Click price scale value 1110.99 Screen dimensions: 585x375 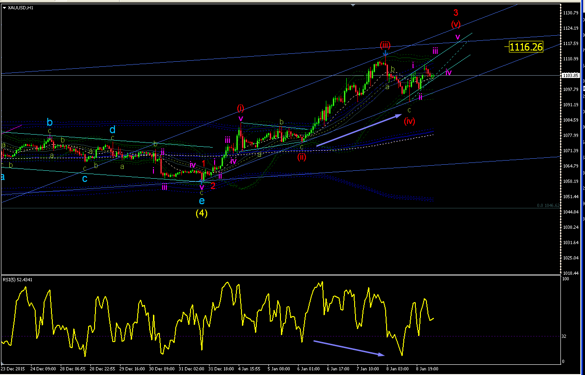click(x=571, y=59)
